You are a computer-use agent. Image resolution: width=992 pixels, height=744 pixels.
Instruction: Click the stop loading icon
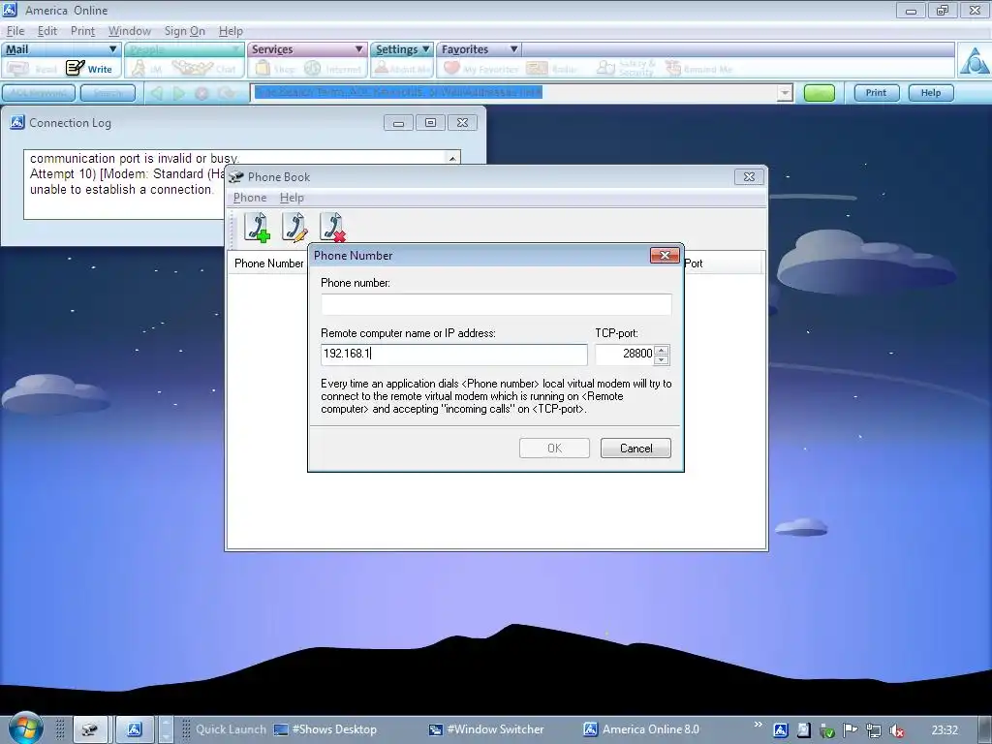point(201,93)
